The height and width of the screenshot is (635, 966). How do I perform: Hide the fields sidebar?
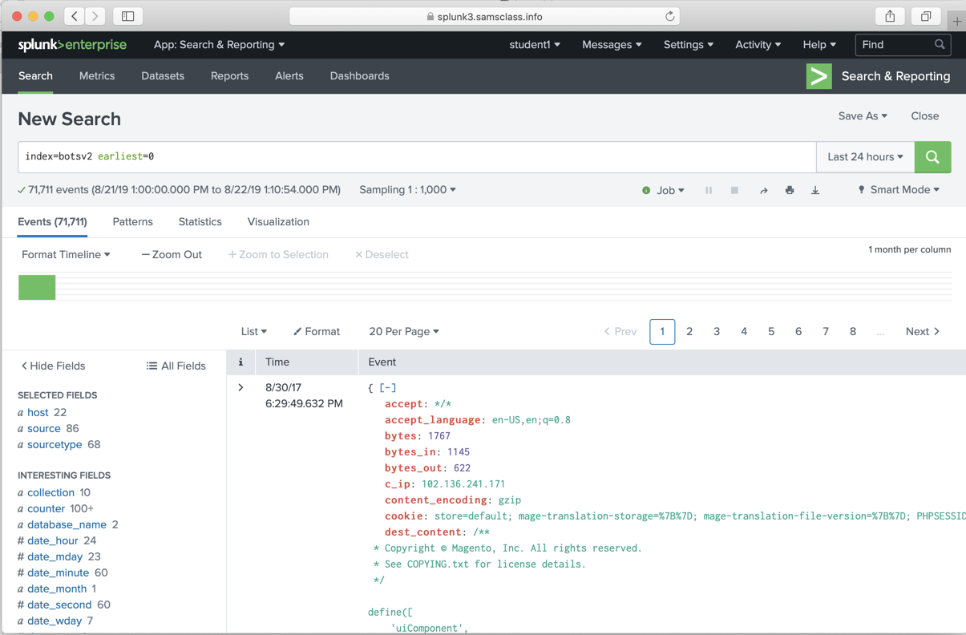[53, 366]
